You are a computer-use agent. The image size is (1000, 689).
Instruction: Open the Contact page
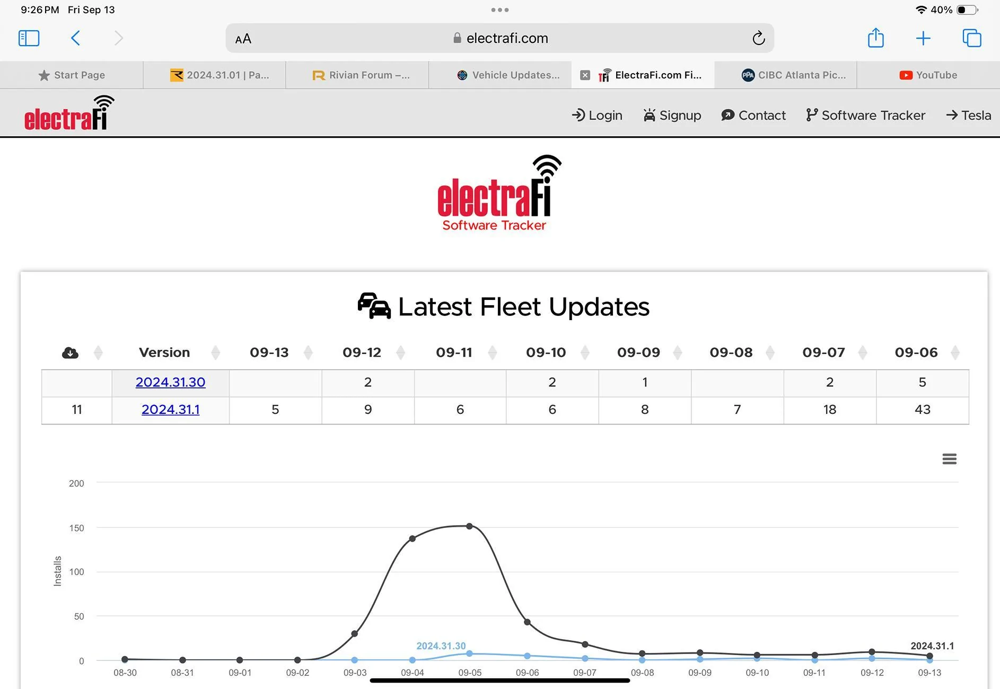pyautogui.click(x=753, y=115)
